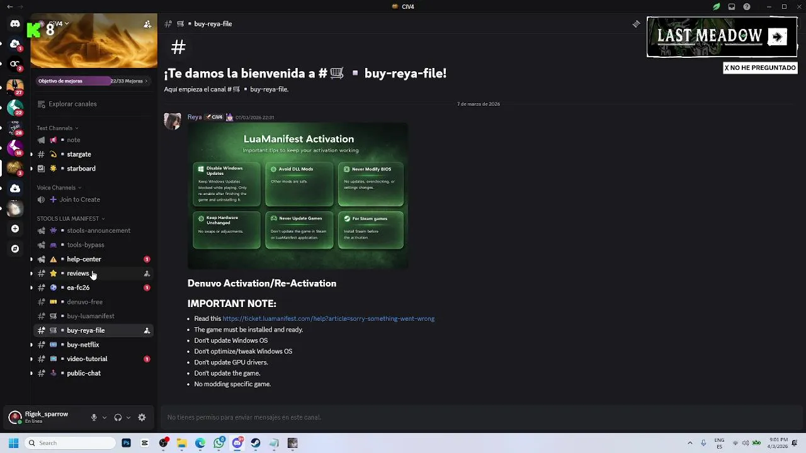Join the Join to Create voice channel
The width and height of the screenshot is (806, 453).
(x=92, y=199)
